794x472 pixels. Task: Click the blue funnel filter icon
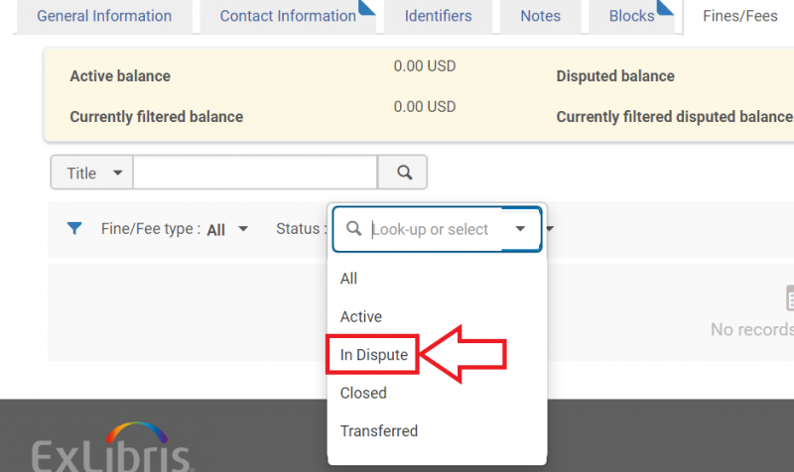point(74,229)
